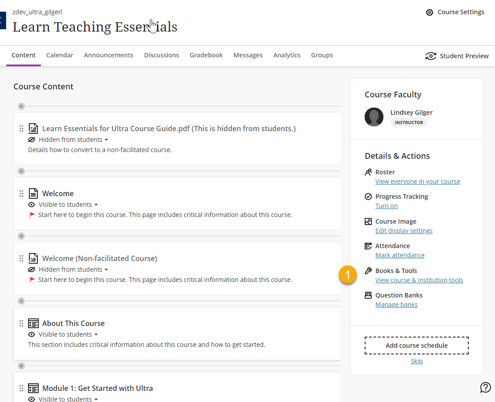Click View everyone in your course link

pyautogui.click(x=418, y=181)
